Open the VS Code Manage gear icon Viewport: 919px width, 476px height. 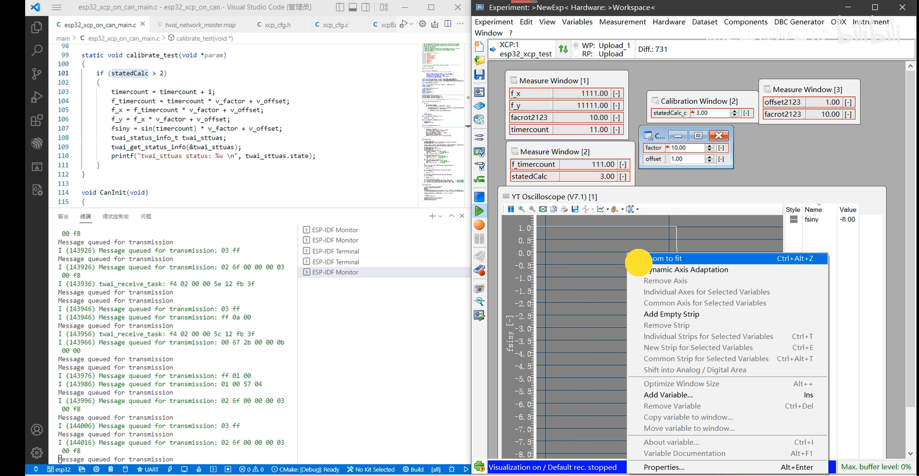click(x=37, y=453)
